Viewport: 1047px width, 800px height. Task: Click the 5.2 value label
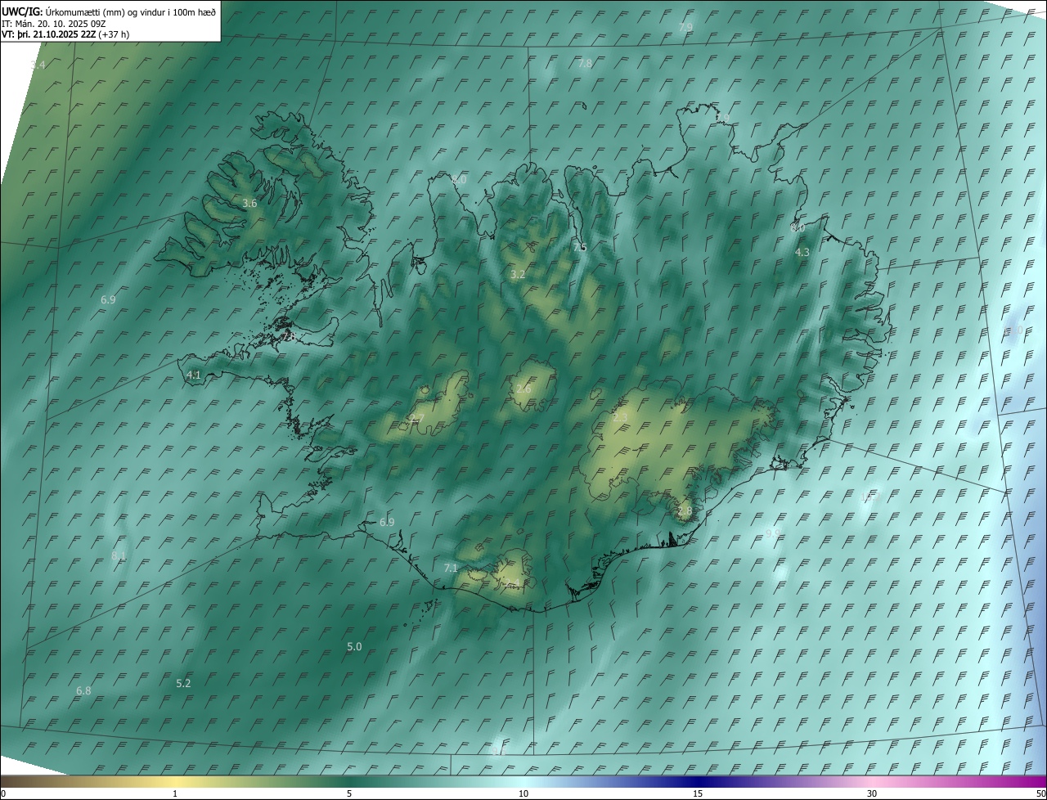pyautogui.click(x=184, y=684)
